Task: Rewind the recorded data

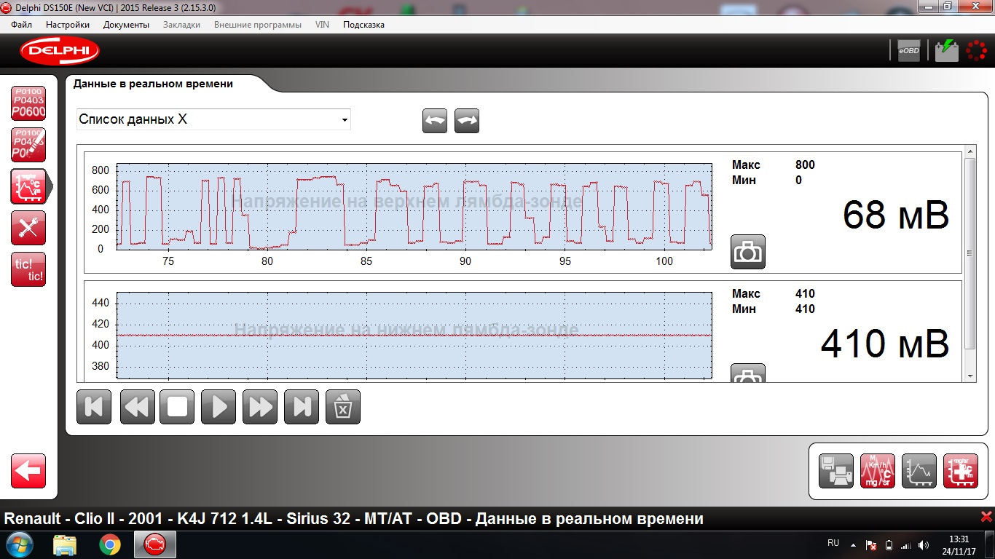Action: pos(138,406)
